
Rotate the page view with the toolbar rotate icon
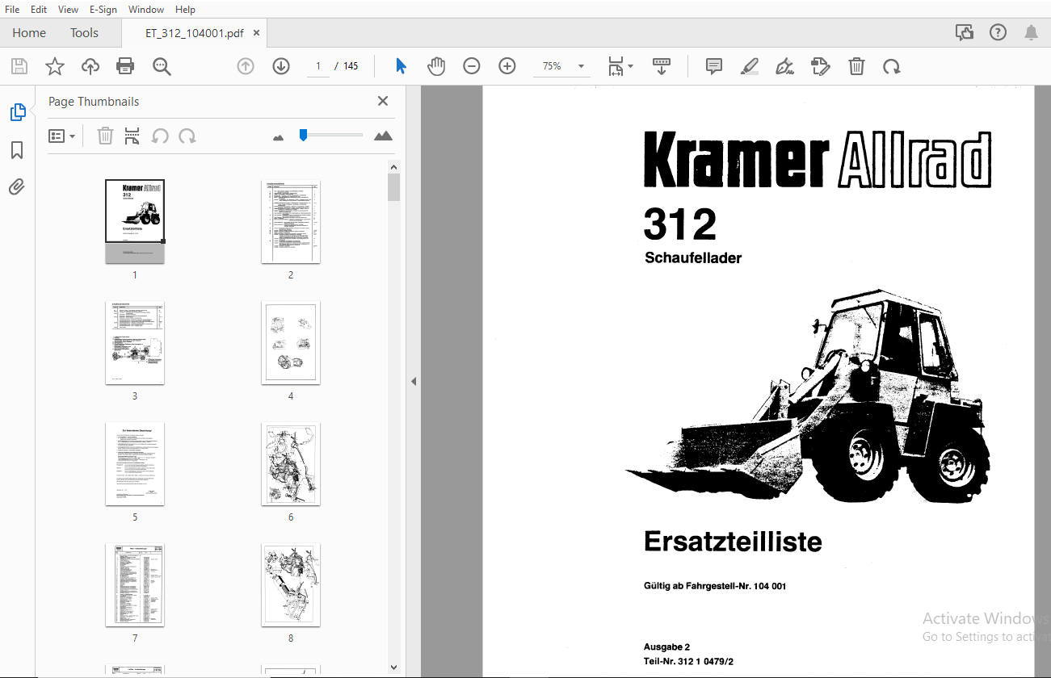[x=892, y=66]
